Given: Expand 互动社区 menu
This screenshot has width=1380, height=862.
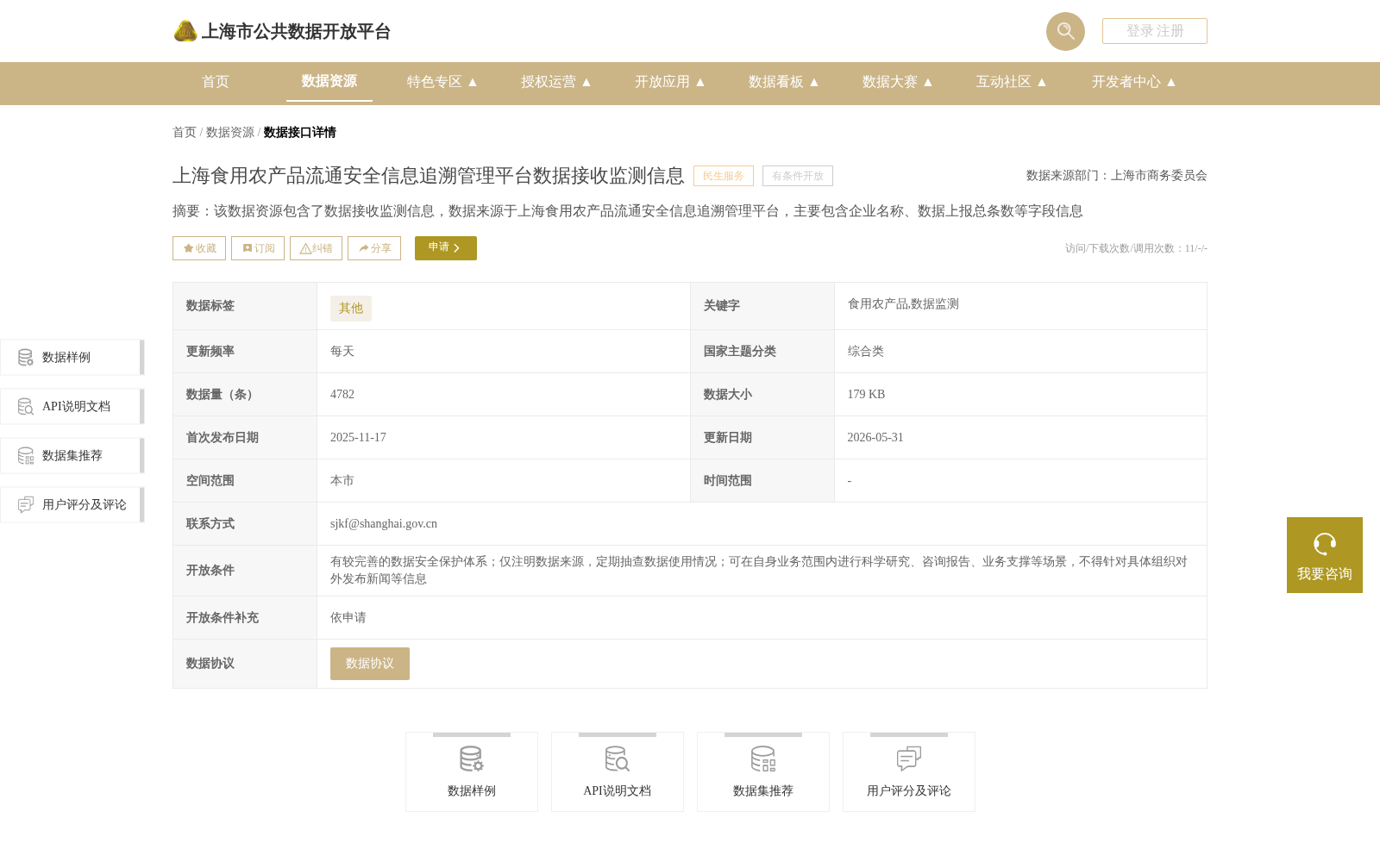Looking at the screenshot, I should pos(1012,82).
